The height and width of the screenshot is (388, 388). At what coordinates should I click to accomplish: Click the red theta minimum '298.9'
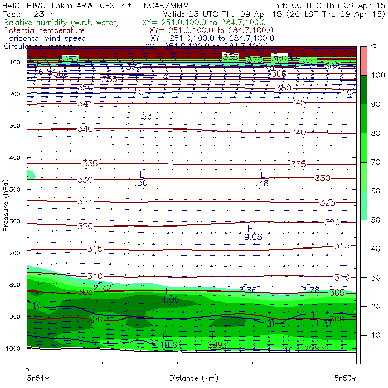(315, 349)
